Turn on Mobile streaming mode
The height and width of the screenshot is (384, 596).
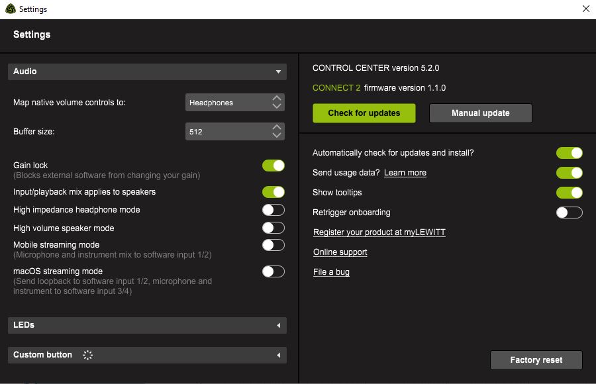coord(273,244)
